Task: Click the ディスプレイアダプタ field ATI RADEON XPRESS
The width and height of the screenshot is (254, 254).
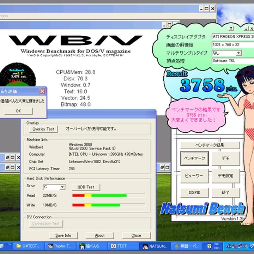Action: pos(233,37)
